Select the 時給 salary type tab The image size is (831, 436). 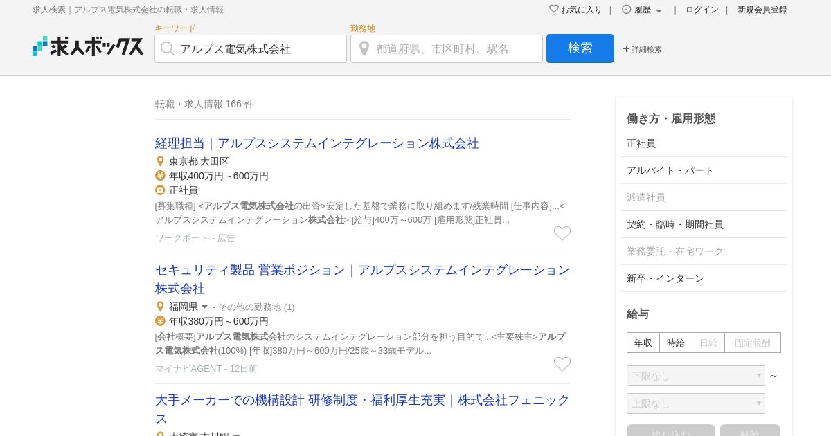point(676,343)
